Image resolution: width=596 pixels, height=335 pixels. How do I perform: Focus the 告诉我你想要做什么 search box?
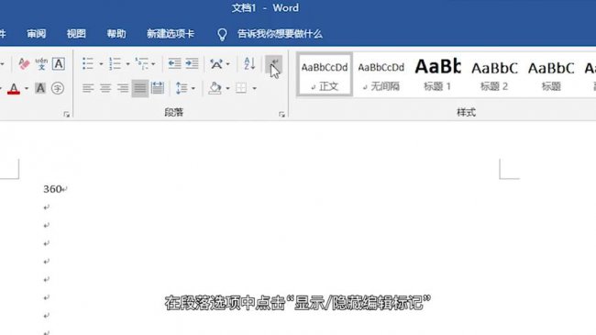pos(281,34)
